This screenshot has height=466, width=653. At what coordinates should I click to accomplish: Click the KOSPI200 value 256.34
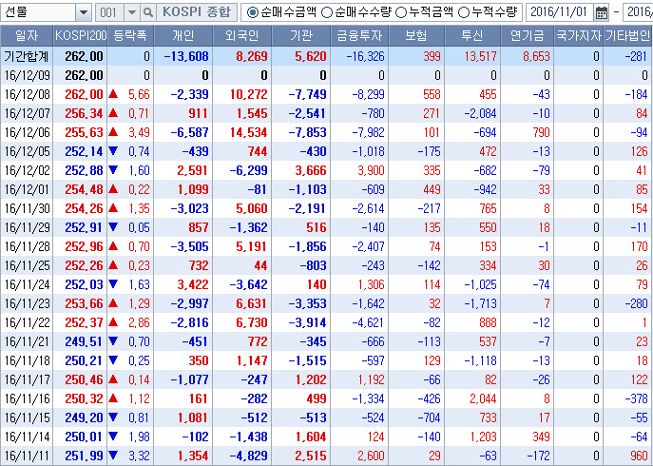[x=84, y=113]
